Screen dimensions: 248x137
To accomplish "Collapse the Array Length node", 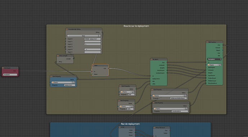I will click(58, 56).
